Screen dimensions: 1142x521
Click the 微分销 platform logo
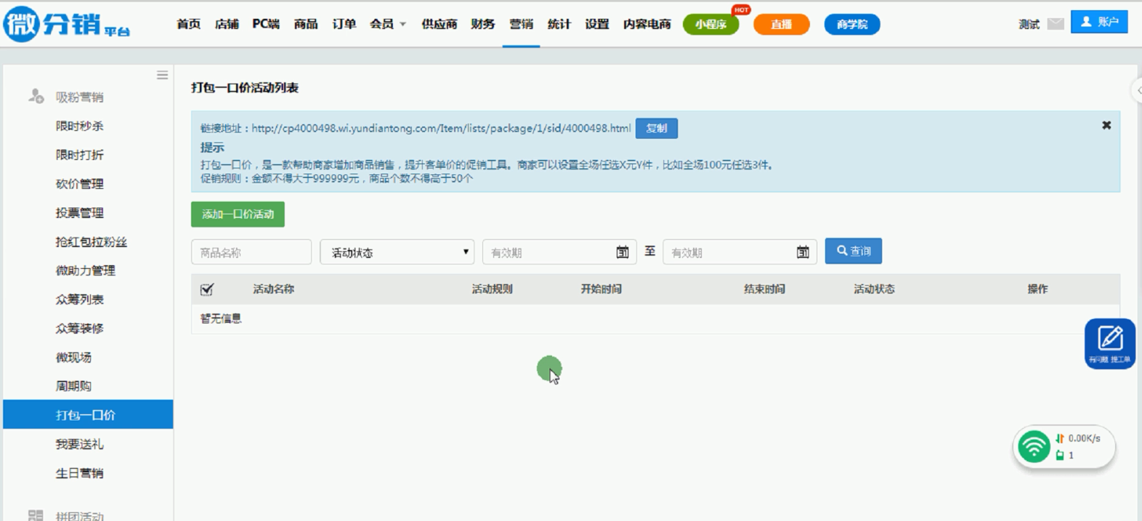coord(67,24)
